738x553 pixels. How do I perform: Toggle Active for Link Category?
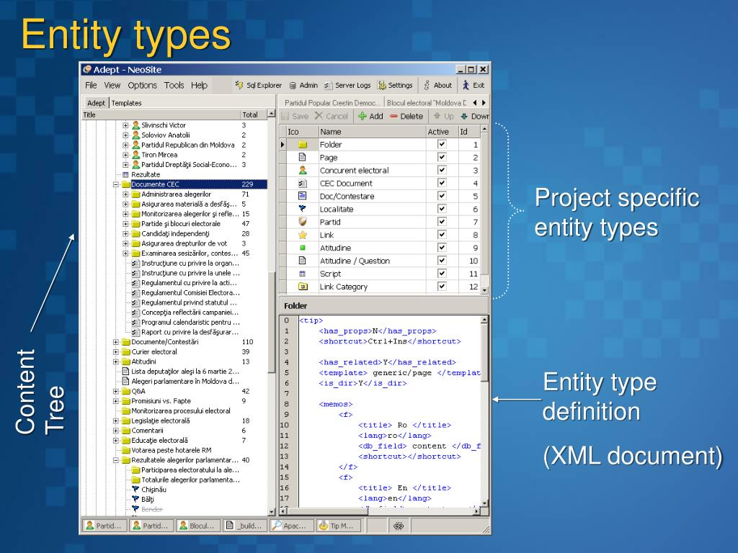[x=442, y=286]
